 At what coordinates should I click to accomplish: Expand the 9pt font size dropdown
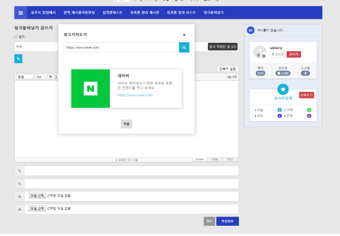point(41,77)
